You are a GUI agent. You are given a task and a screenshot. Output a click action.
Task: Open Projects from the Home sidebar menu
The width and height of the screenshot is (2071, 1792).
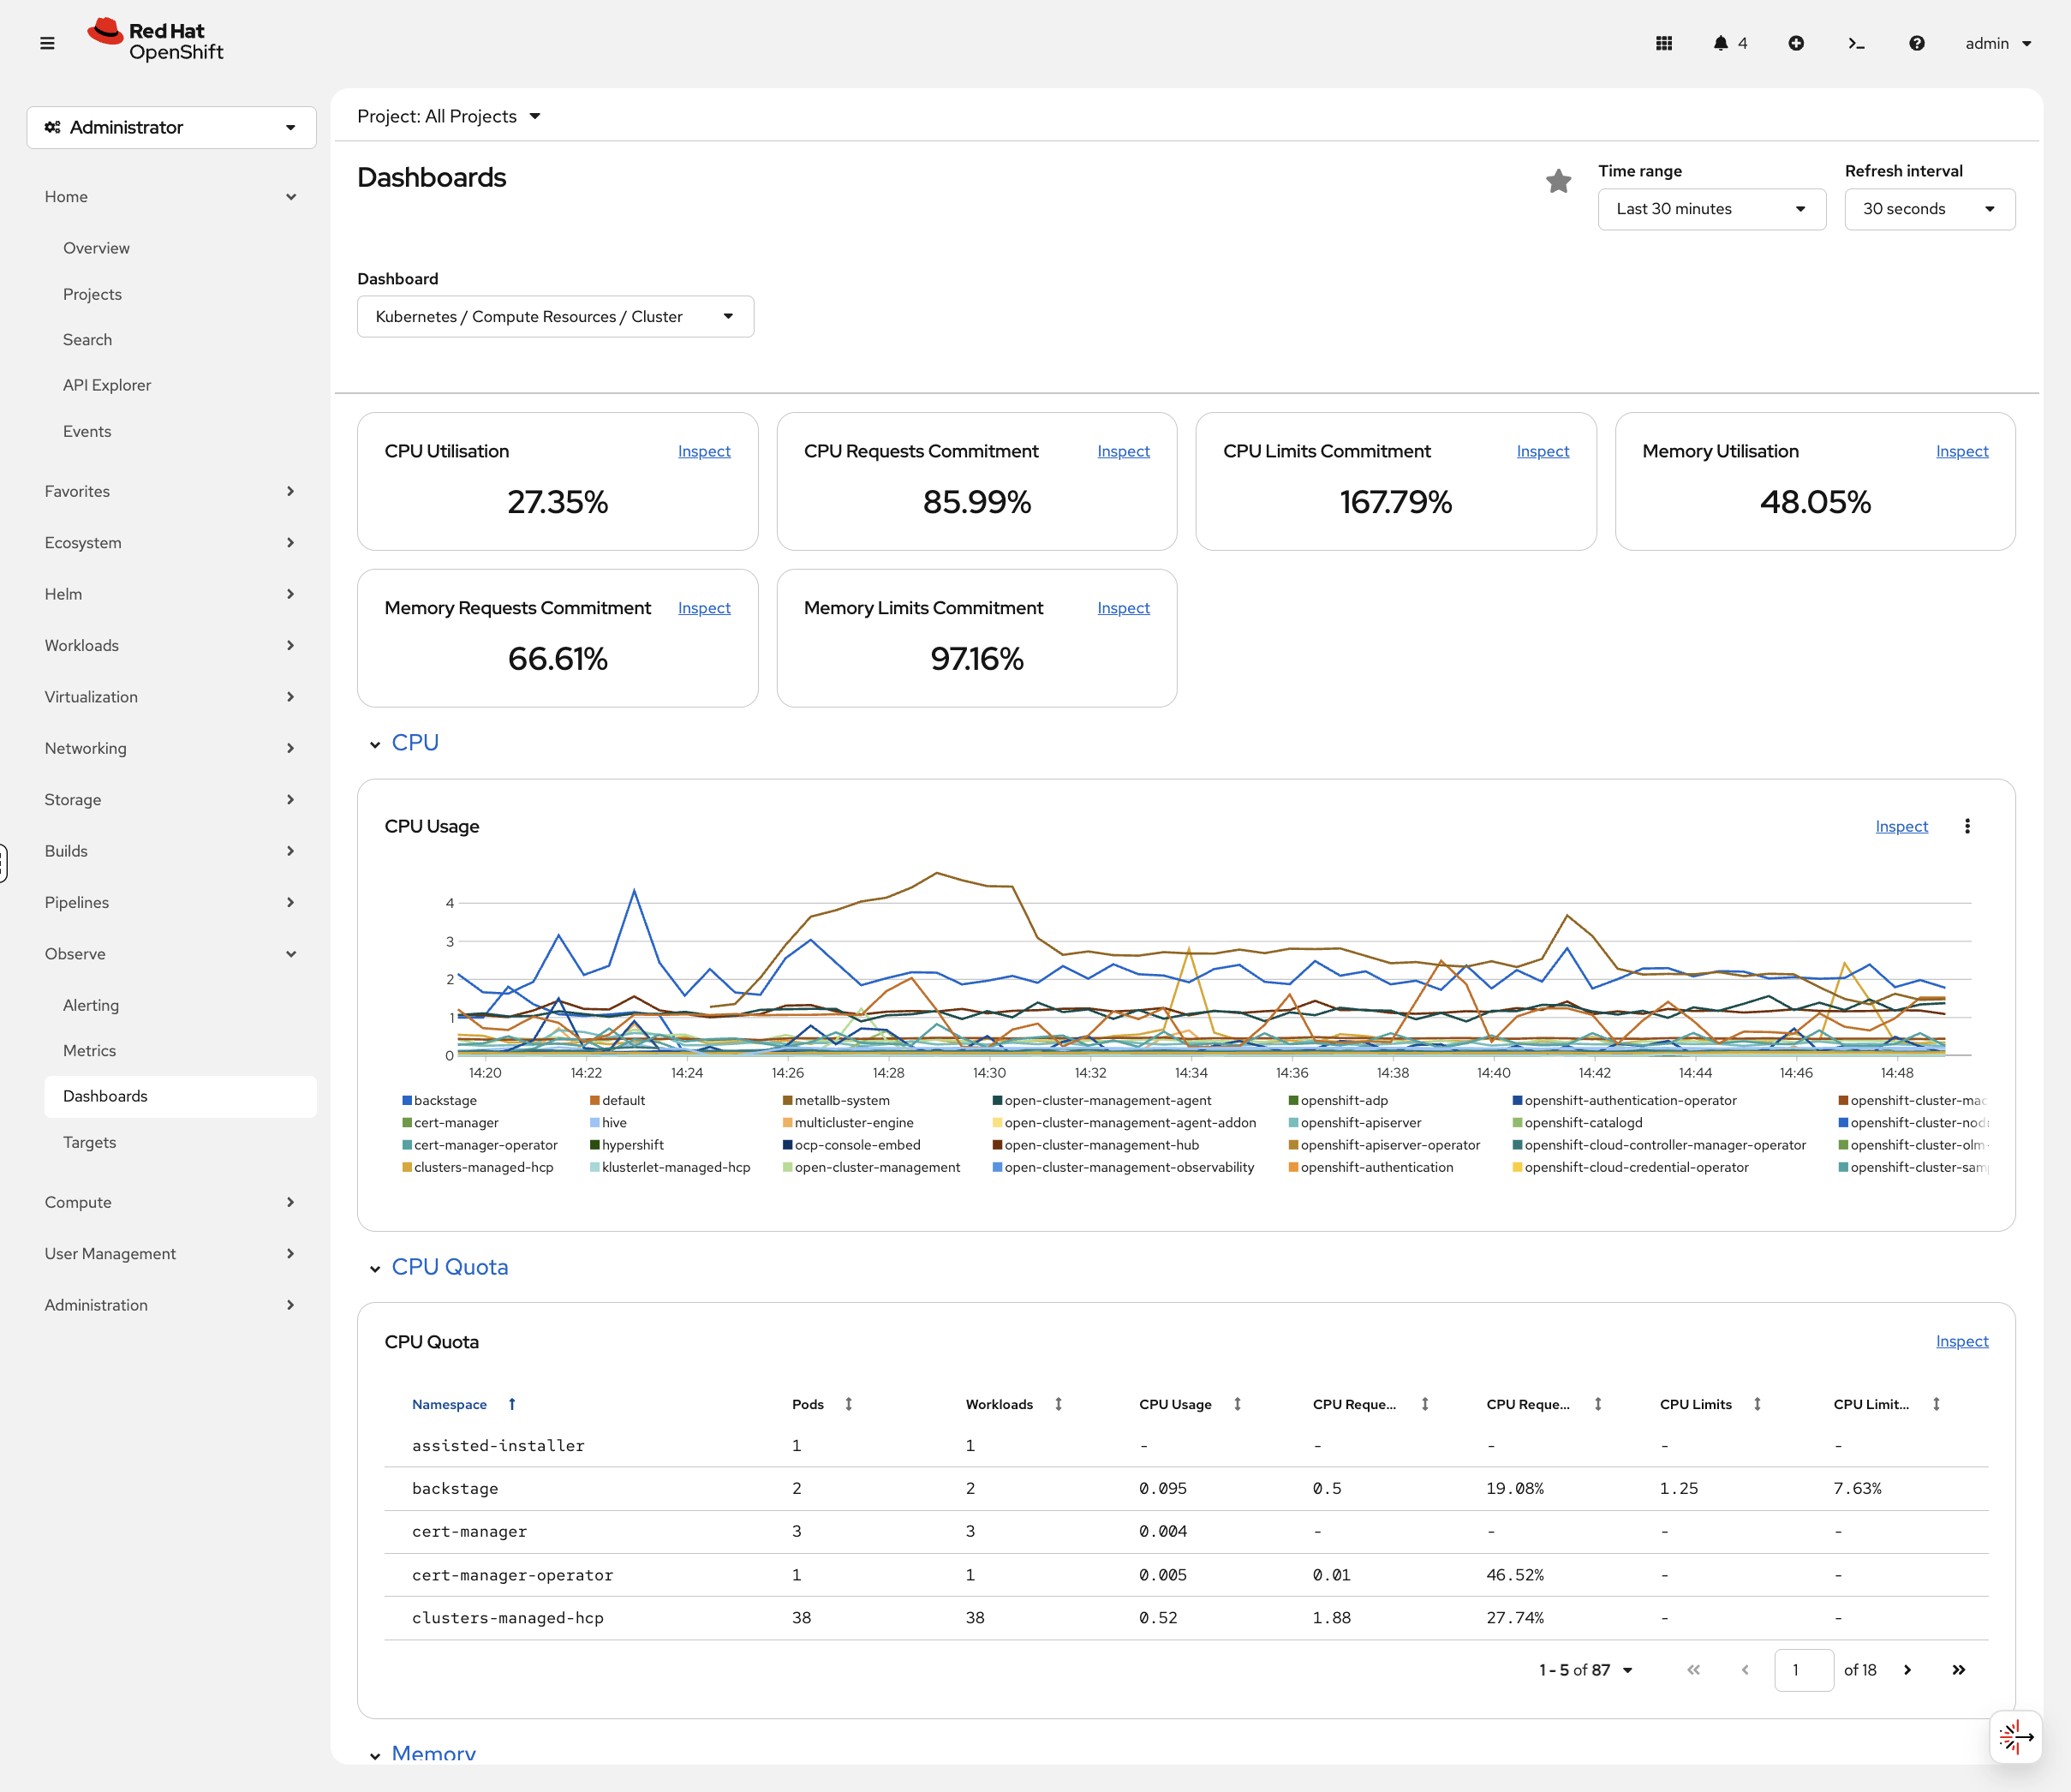pyautogui.click(x=92, y=294)
